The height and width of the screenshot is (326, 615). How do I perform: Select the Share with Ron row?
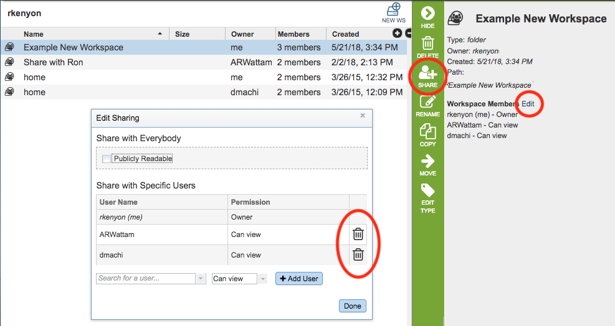[x=204, y=62]
